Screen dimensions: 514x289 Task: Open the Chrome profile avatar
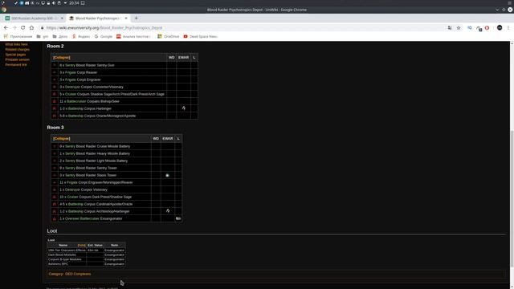(500, 28)
